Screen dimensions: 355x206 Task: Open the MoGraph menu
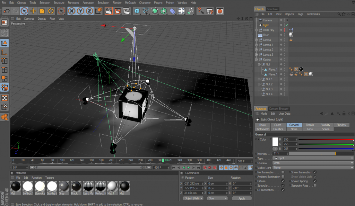pos(130,3)
